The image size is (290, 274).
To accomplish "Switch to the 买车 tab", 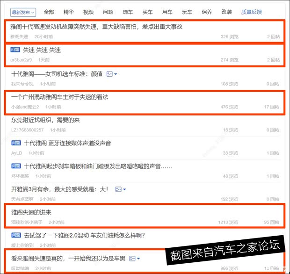I will tap(148, 12).
